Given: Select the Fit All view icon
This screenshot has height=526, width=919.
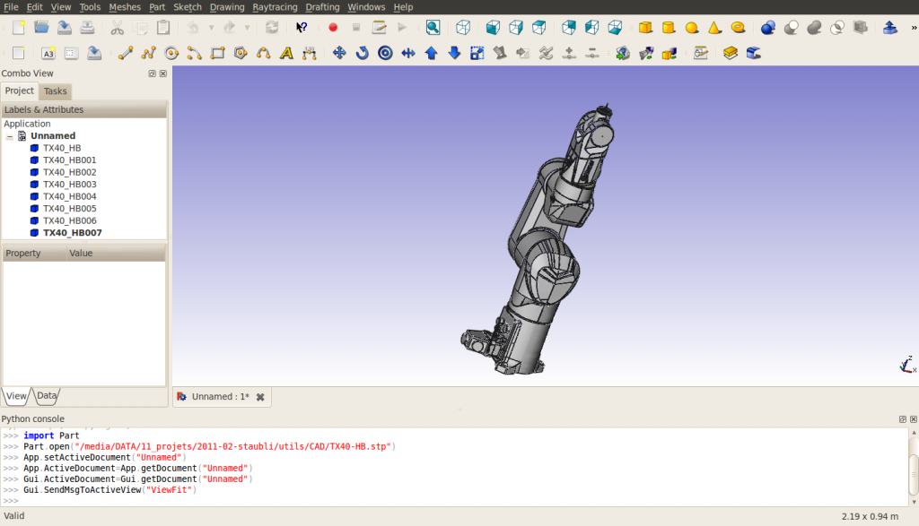Looking at the screenshot, I should (x=433, y=28).
